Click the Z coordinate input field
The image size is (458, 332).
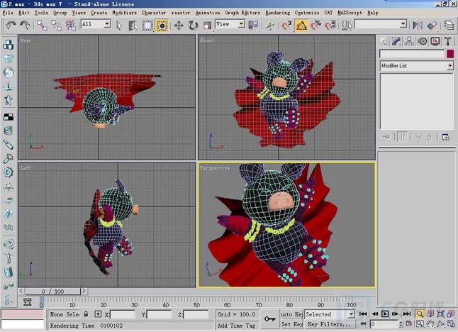click(196, 314)
